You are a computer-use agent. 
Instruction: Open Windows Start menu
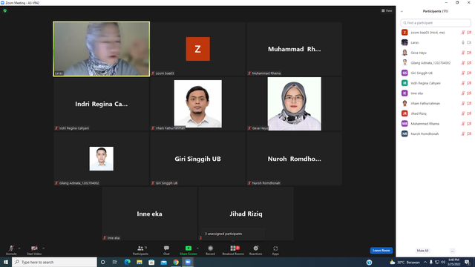(x=6, y=262)
